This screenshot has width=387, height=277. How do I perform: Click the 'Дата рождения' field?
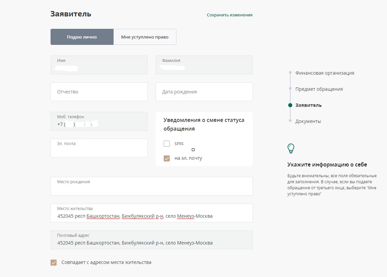pos(204,92)
